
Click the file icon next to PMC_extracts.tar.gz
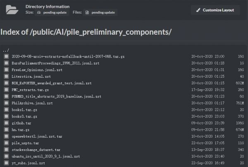tap(6, 90)
